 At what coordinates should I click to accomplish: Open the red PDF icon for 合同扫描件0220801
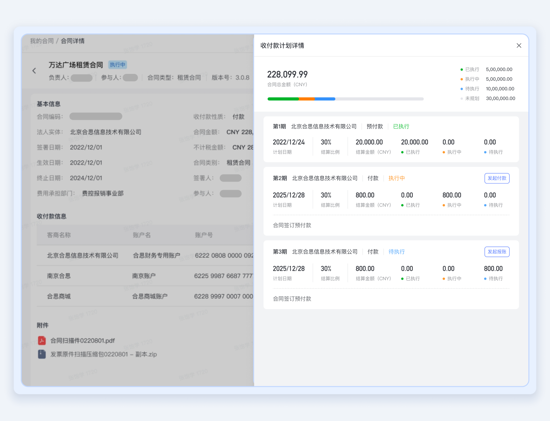(42, 341)
